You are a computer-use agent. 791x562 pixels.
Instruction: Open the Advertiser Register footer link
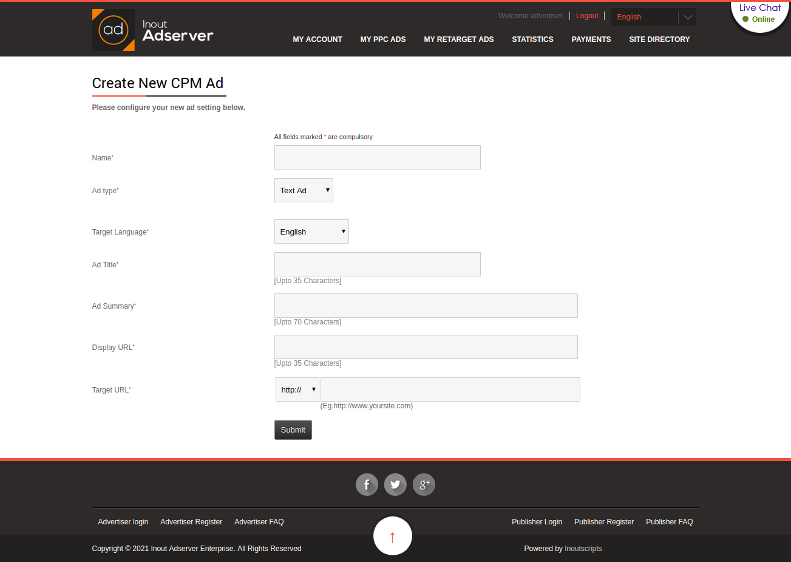(191, 522)
